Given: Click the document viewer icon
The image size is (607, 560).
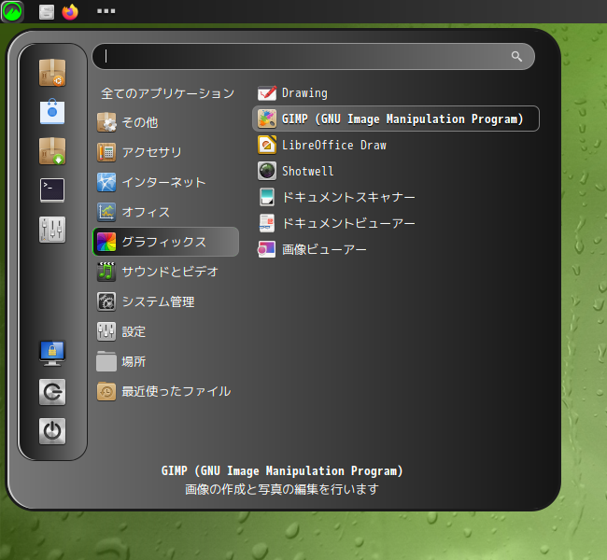Looking at the screenshot, I should [x=267, y=223].
